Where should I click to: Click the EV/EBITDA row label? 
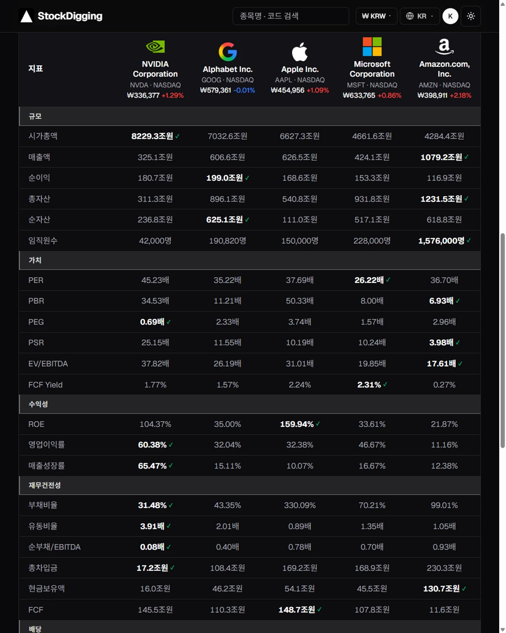[x=48, y=363]
